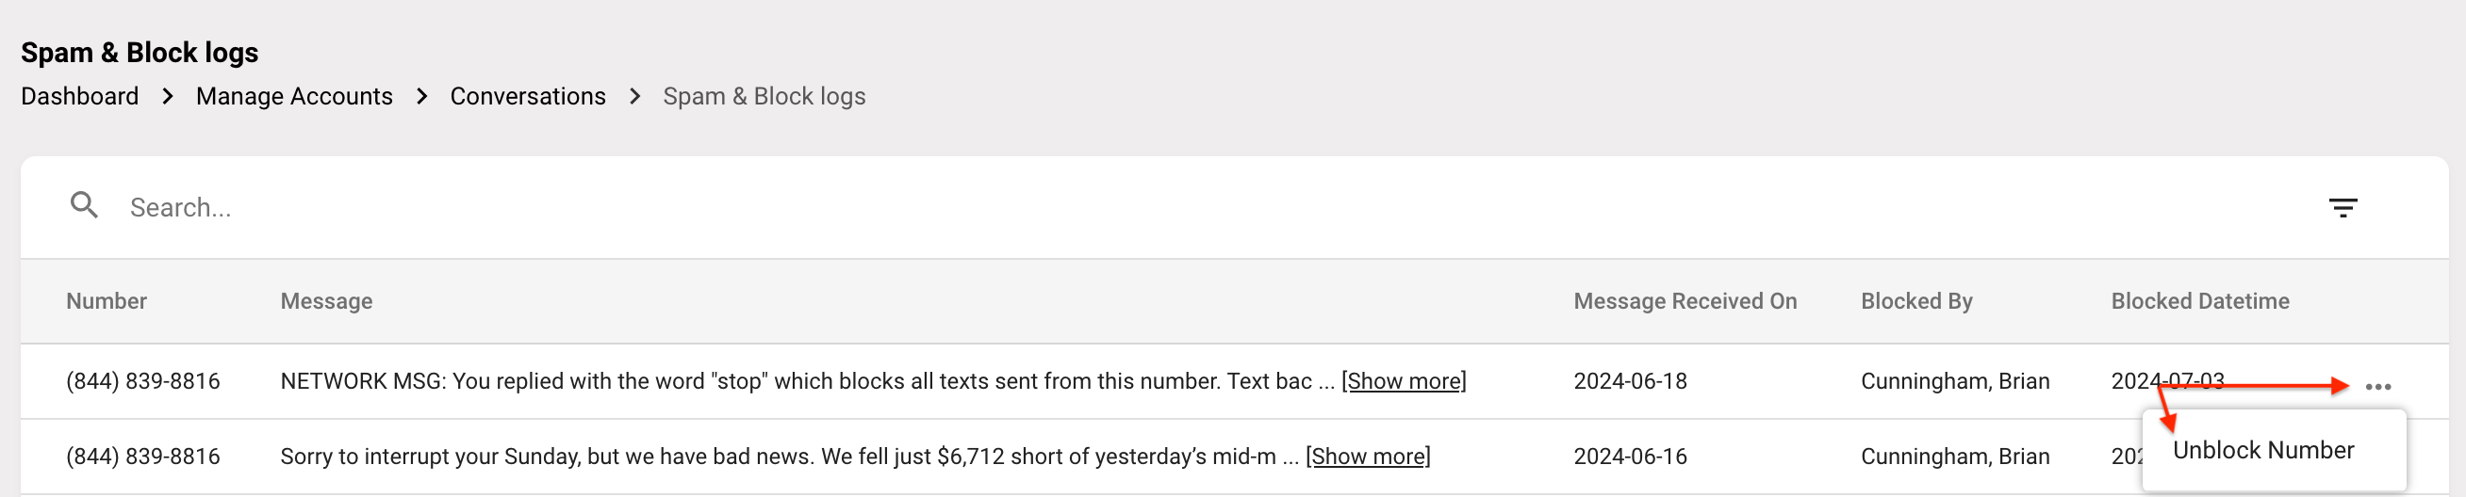This screenshot has width=2466, height=497.
Task: Sort by Blocked Datetime column header
Action: click(2200, 301)
